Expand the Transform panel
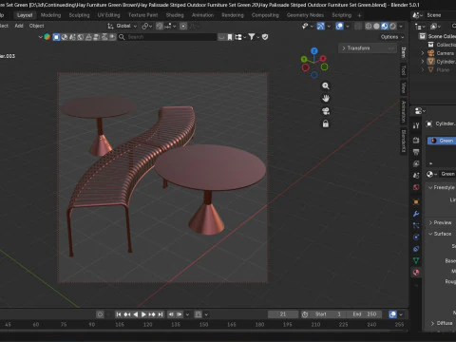Image resolution: width=456 pixels, height=342 pixels. [x=367, y=48]
